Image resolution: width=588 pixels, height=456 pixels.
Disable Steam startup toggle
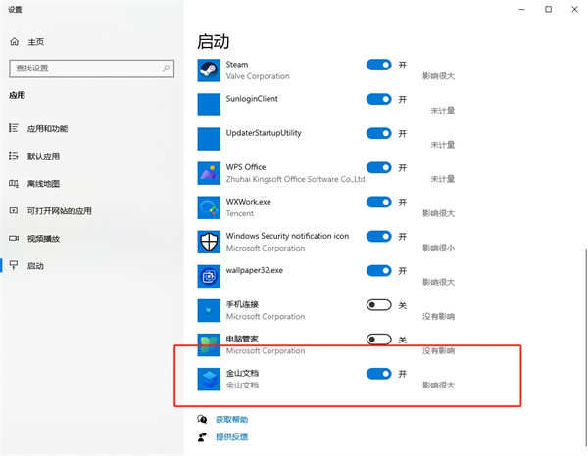(x=378, y=65)
